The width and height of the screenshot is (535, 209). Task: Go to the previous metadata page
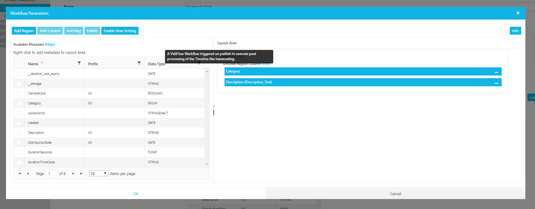point(28,174)
